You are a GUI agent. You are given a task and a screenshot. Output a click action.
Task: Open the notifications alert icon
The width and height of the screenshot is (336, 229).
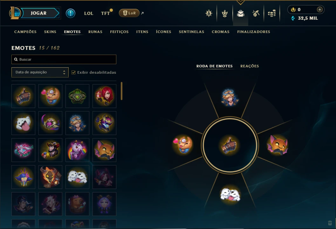point(71,13)
